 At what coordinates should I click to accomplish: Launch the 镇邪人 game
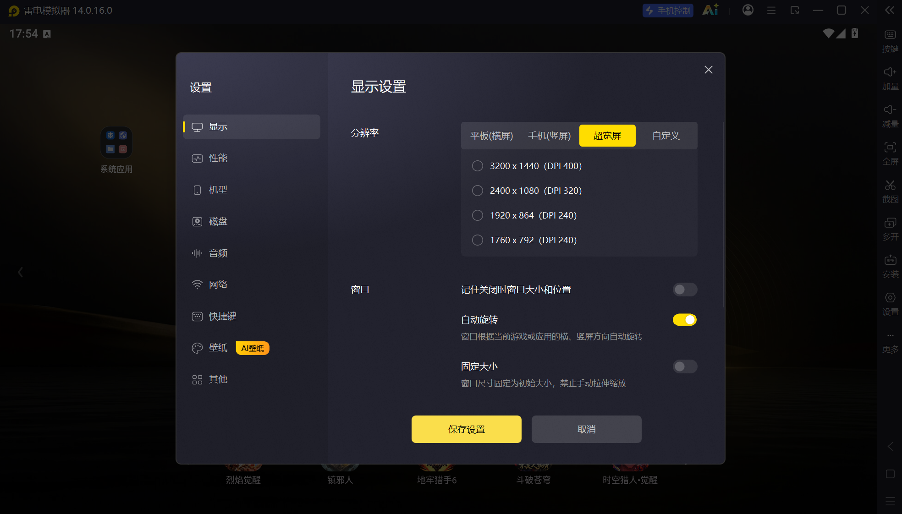click(340, 474)
